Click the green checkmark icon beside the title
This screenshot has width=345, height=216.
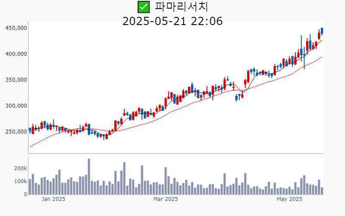[x=144, y=7]
